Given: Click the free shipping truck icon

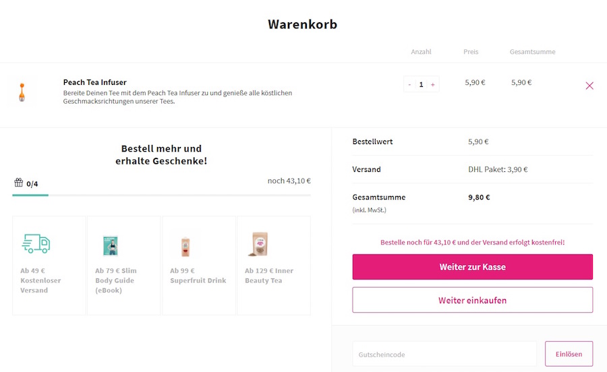Looking at the screenshot, I should click(36, 244).
